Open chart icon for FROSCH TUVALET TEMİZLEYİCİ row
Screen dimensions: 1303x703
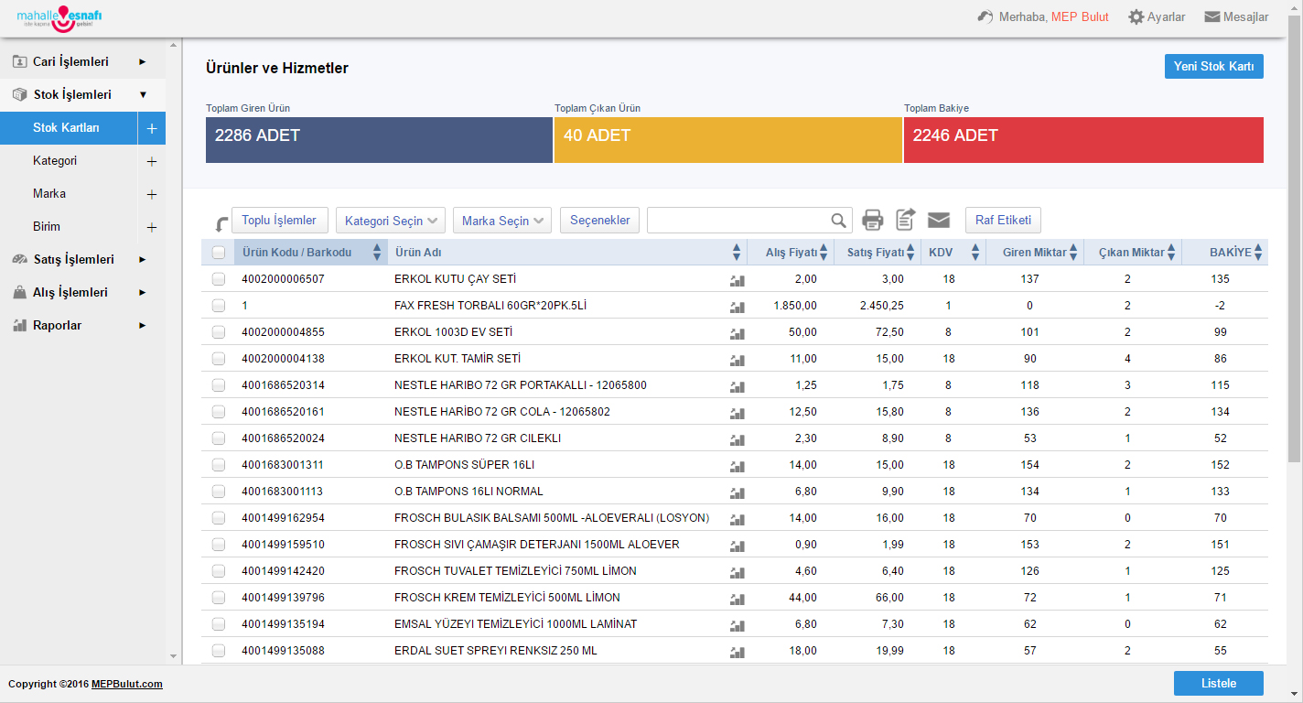[737, 572]
